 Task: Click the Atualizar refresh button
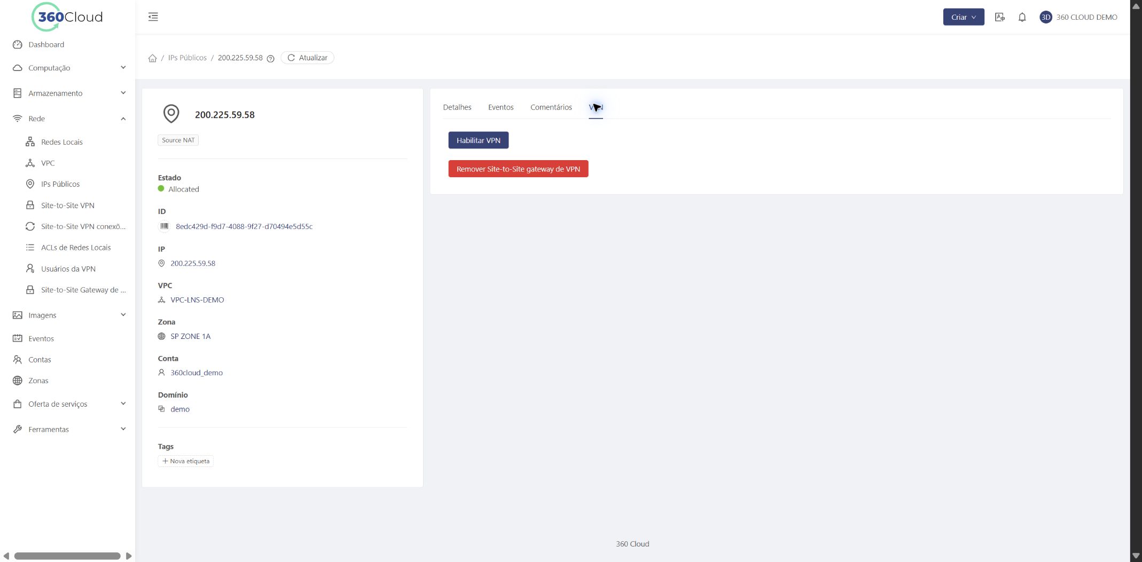[x=307, y=58]
